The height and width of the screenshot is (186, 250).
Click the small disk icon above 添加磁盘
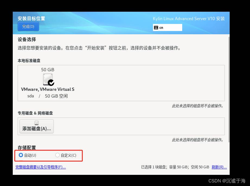click(37, 123)
